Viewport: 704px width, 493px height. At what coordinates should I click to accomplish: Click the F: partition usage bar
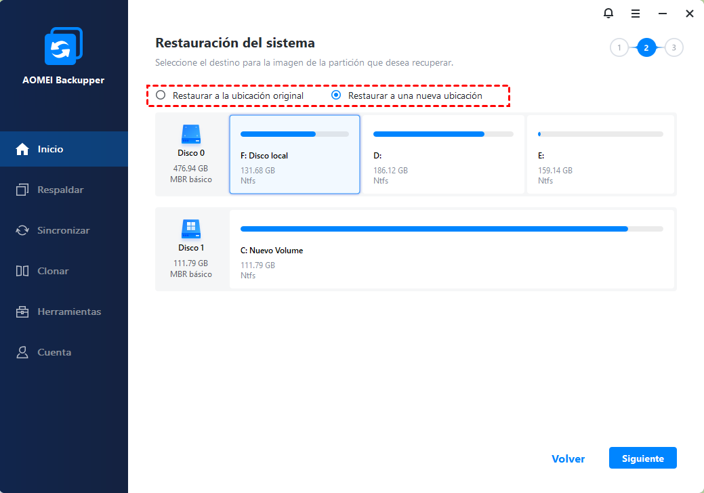[x=295, y=134]
